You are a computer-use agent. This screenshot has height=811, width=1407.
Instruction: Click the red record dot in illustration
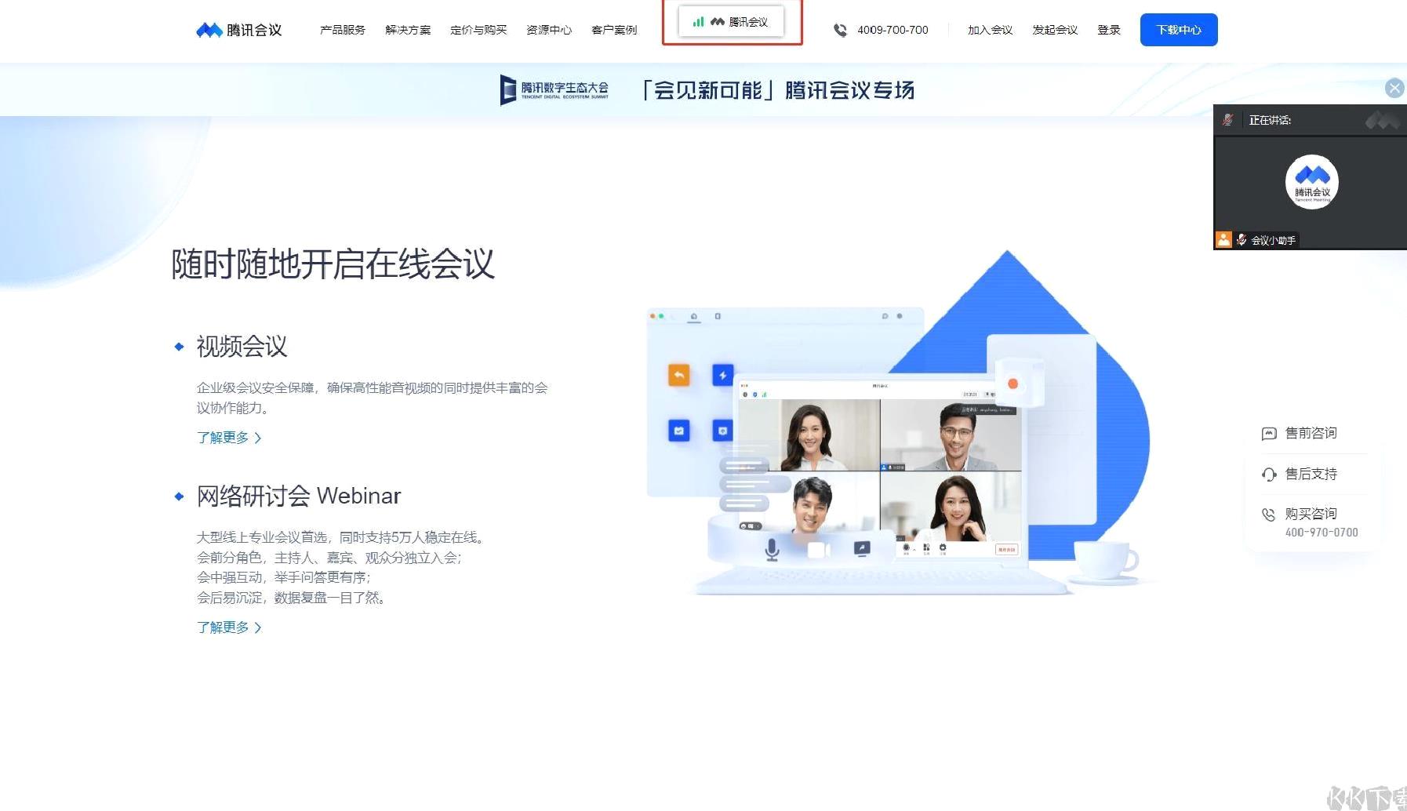pos(1013,384)
